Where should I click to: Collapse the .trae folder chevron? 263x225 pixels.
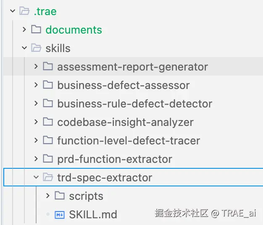(13, 11)
